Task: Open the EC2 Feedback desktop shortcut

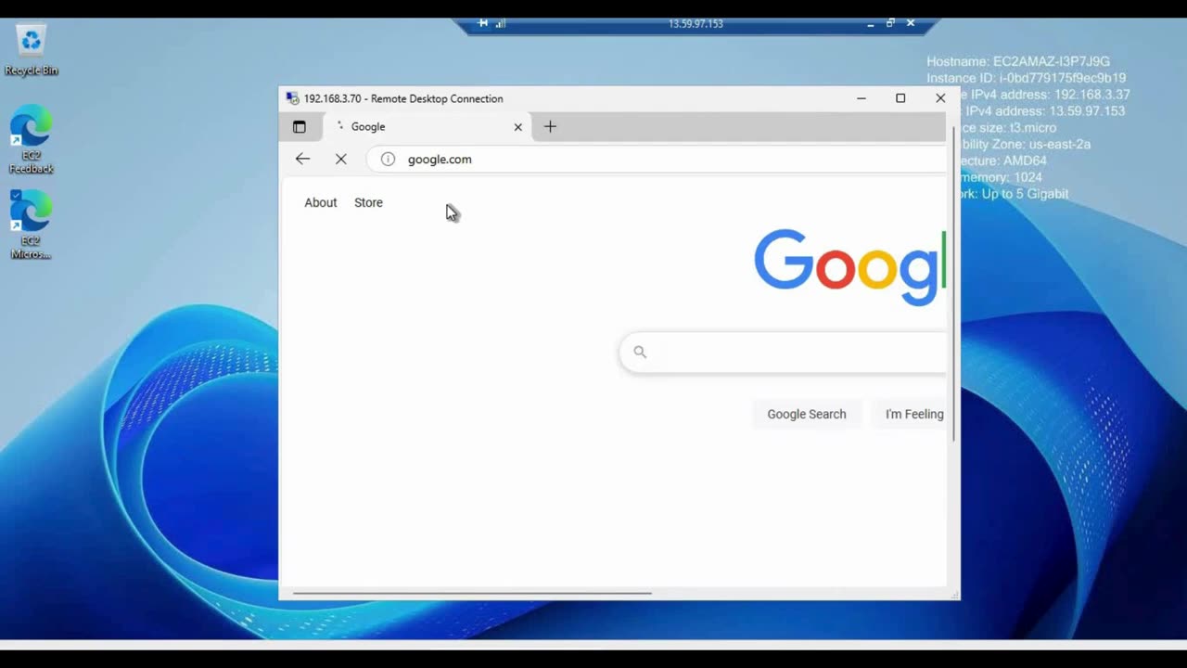Action: pyautogui.click(x=32, y=139)
